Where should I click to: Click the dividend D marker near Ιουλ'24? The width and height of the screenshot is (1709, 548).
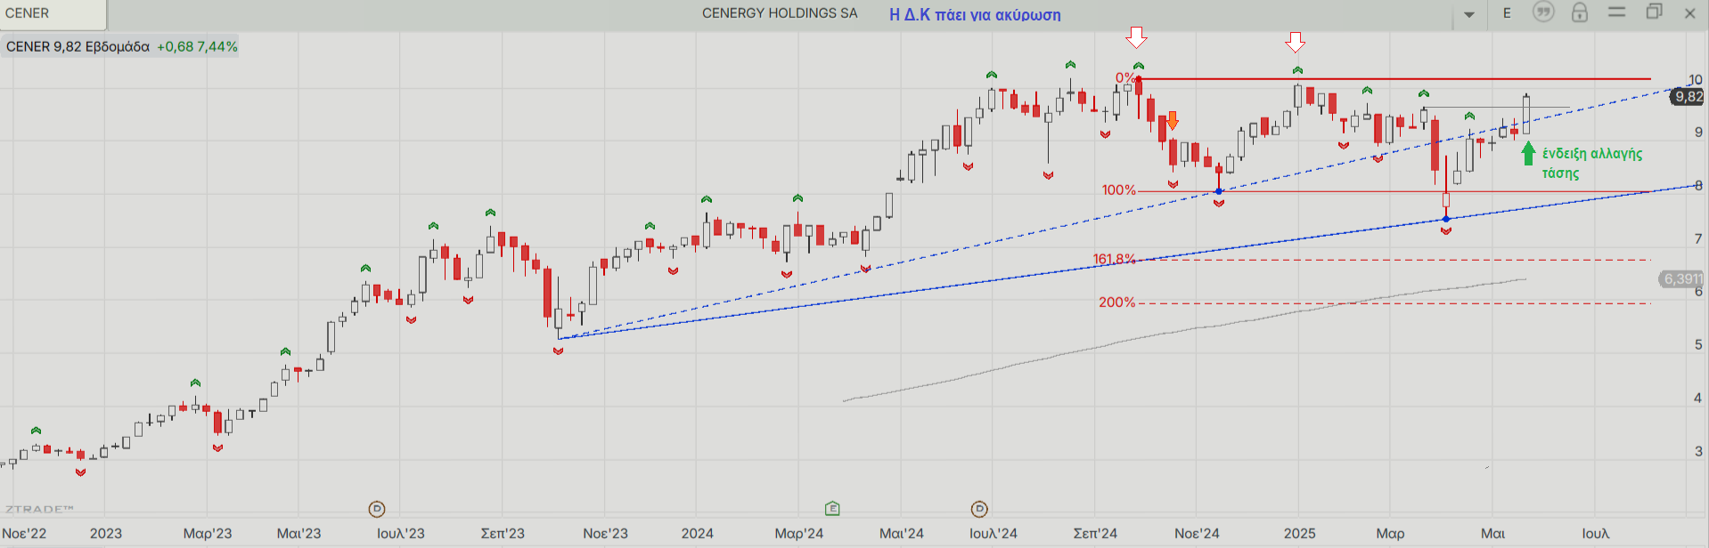(x=979, y=509)
